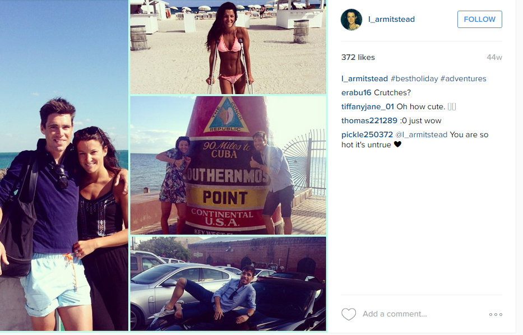Select the couple photo on the left
523x335 pixels.
(64, 165)
